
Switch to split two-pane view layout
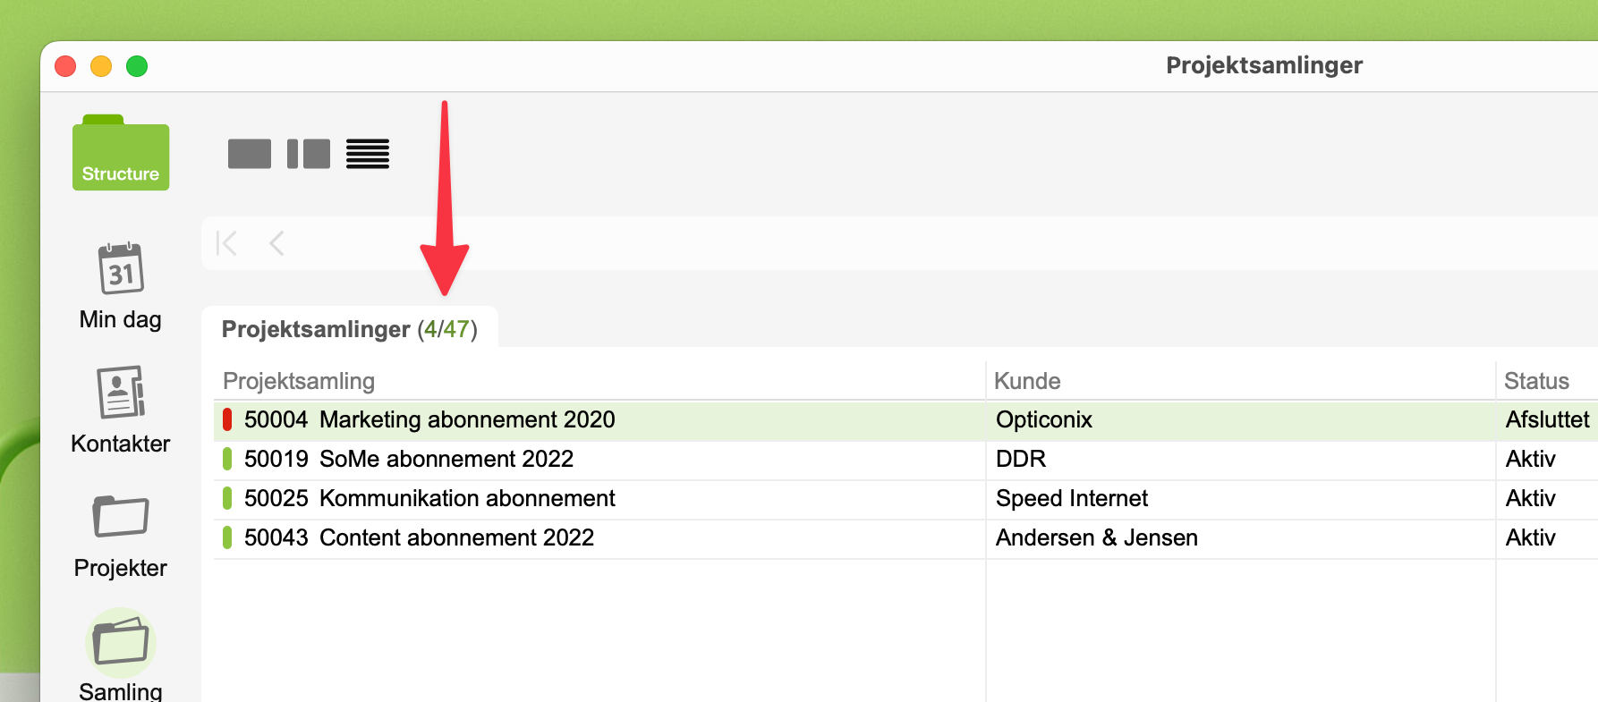click(x=309, y=154)
